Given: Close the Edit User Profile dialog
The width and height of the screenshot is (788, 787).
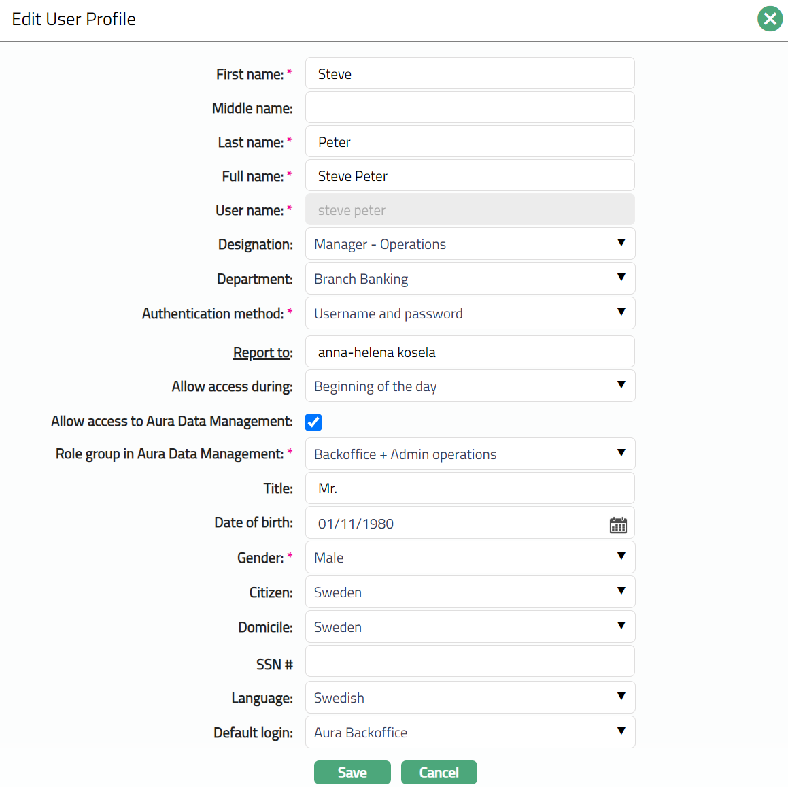Looking at the screenshot, I should 770,19.
